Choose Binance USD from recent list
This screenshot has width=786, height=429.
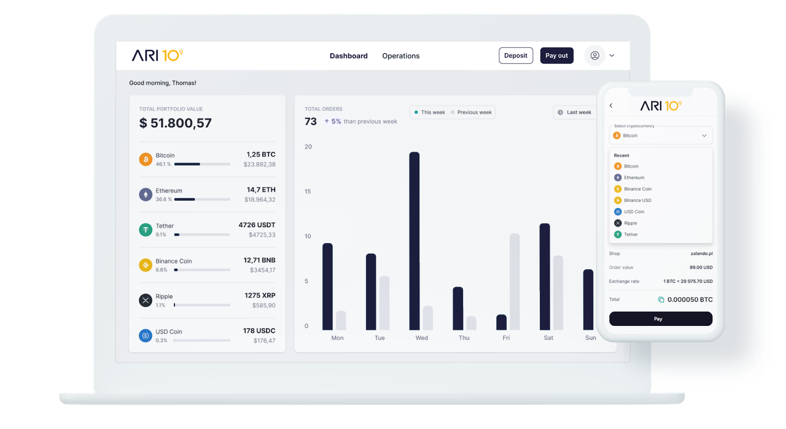[637, 201]
